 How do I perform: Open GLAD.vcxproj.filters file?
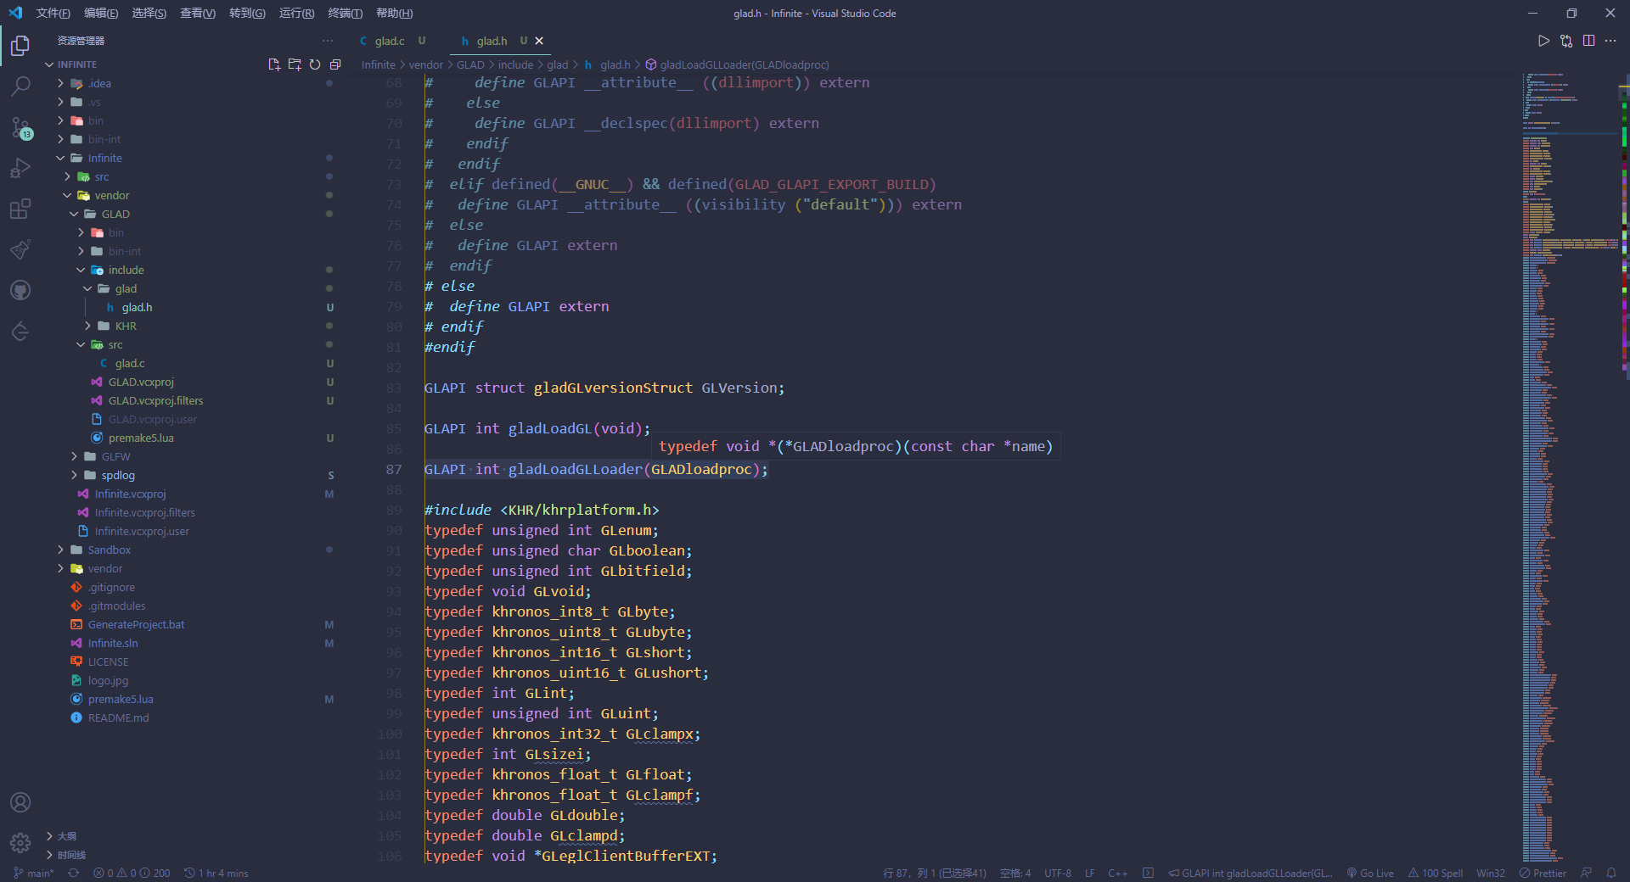(155, 400)
